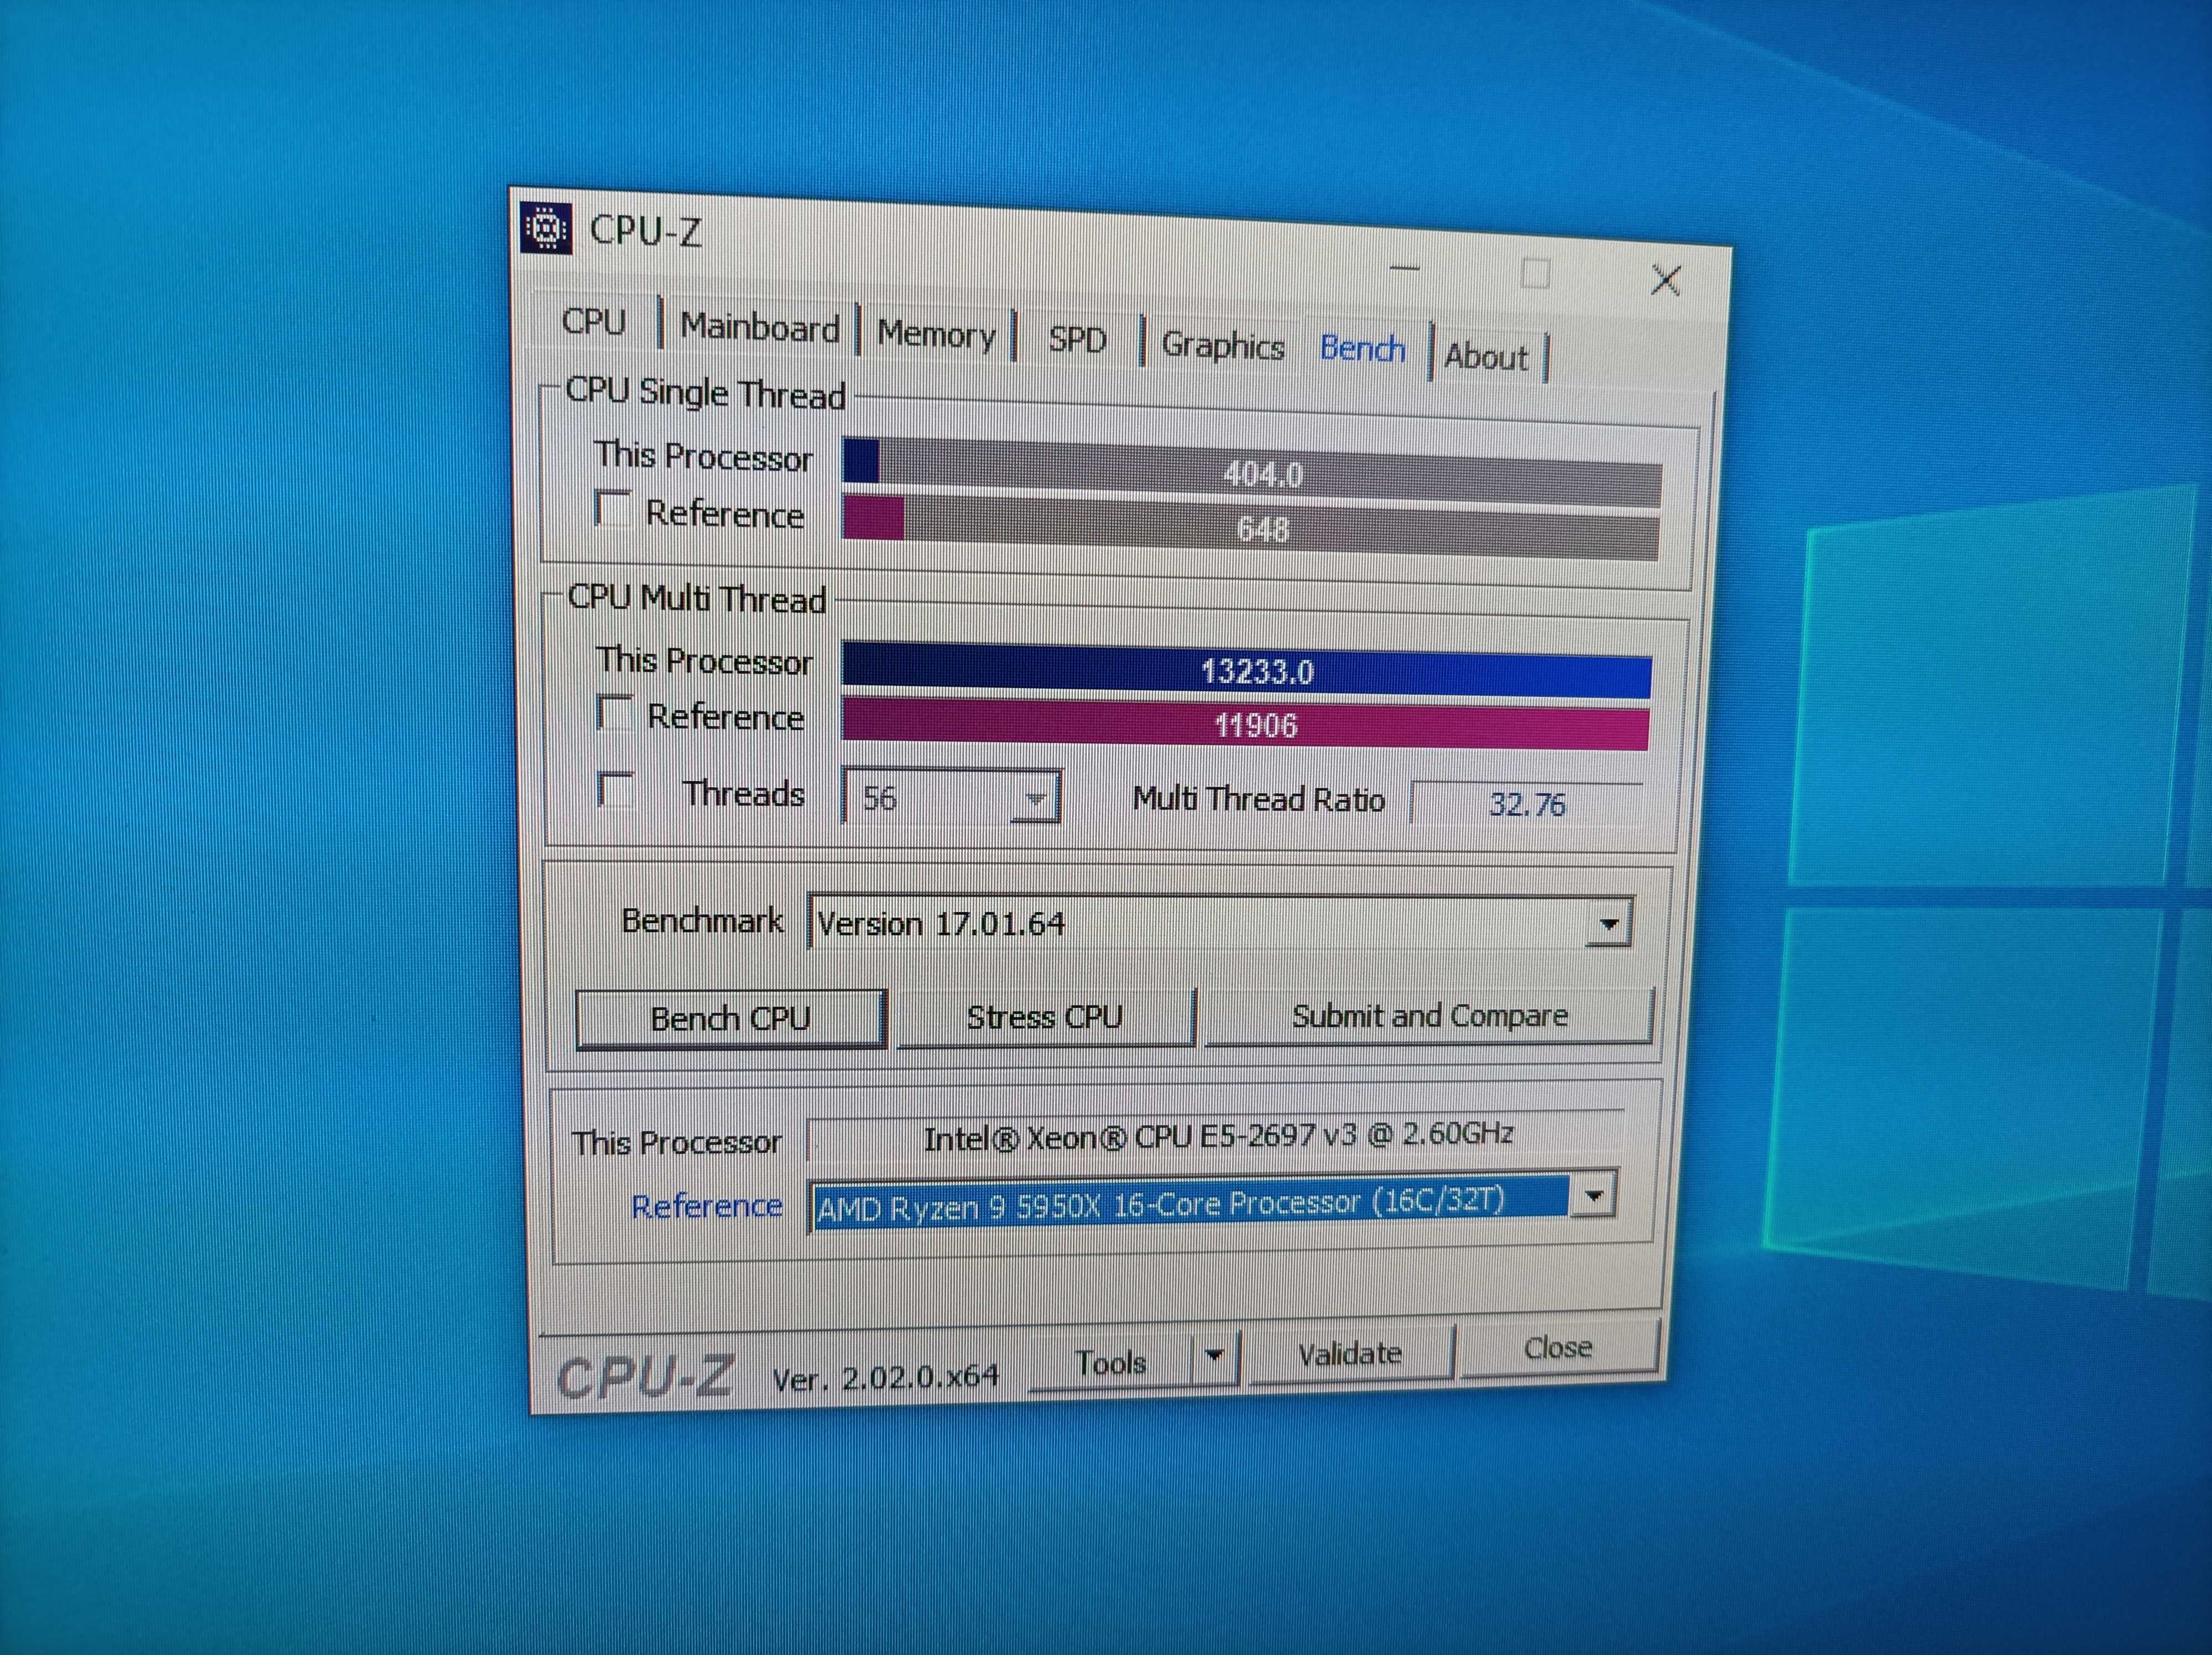Click the CPU Single Thread group label
Viewport: 2212px width, 1655px height.
click(705, 393)
